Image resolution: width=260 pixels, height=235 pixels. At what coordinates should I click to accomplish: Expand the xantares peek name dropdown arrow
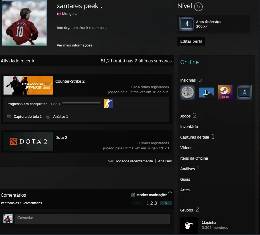coord(101,7)
